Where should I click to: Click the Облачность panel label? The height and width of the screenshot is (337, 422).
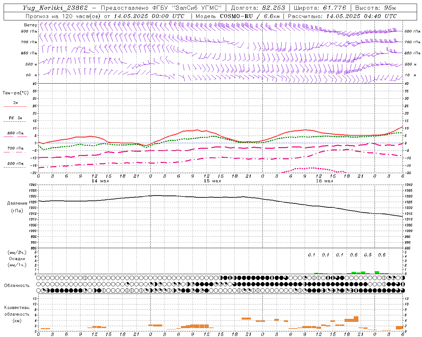point(17,286)
